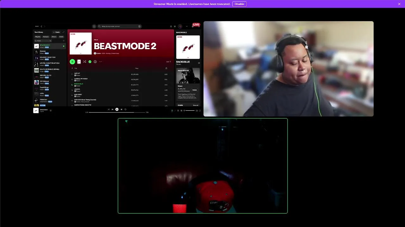The image size is (405, 227).
Task: Add RACKS BLUE via right panel plus icon
Action: tap(199, 63)
